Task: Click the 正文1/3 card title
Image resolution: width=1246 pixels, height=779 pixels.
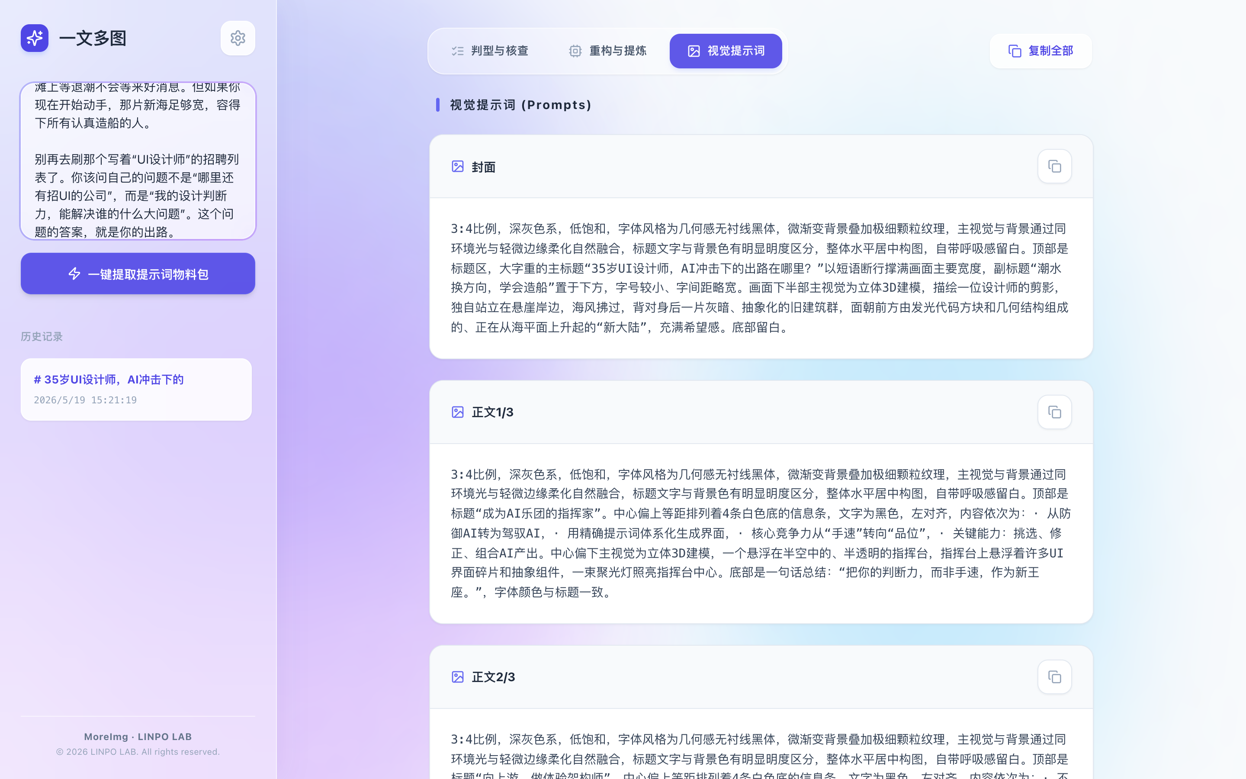Action: (492, 412)
